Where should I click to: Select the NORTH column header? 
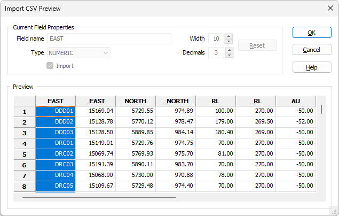pos(136,101)
